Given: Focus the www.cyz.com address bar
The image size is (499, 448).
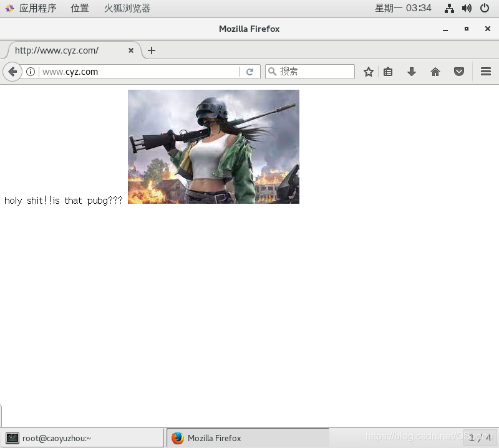Looking at the screenshot, I should (x=140, y=72).
